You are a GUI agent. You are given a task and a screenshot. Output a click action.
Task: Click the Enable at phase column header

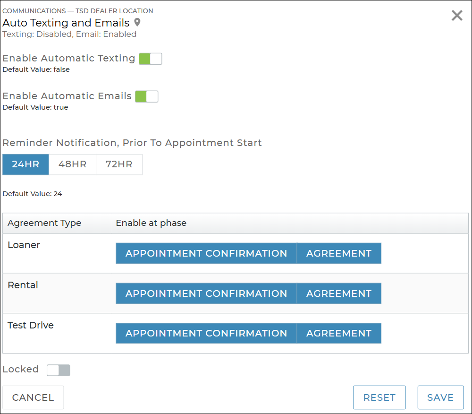pyautogui.click(x=151, y=223)
